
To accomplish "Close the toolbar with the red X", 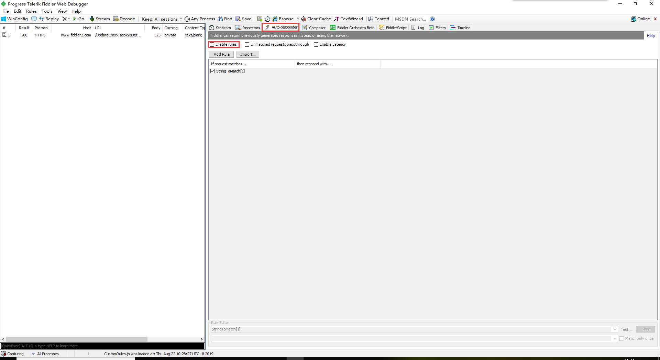I will point(655,19).
